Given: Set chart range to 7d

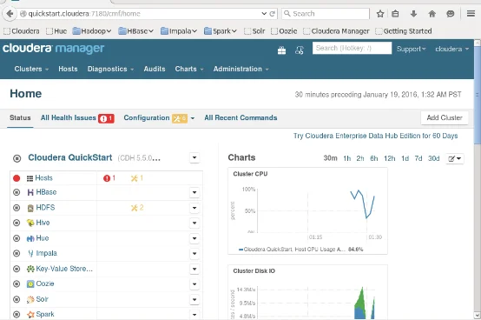Looking at the screenshot, I should (x=418, y=158).
